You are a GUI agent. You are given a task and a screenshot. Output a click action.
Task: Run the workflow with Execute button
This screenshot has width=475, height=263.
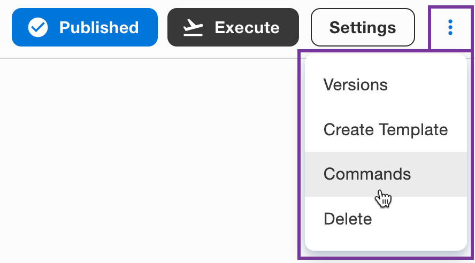[233, 27]
